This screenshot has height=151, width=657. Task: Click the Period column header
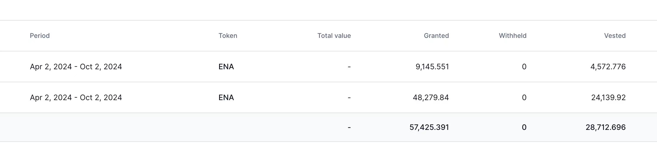click(x=40, y=36)
